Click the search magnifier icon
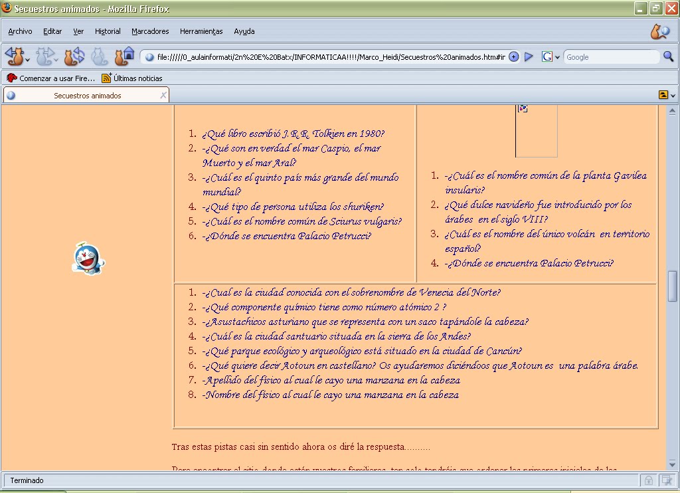This screenshot has height=493, width=680. point(668,56)
